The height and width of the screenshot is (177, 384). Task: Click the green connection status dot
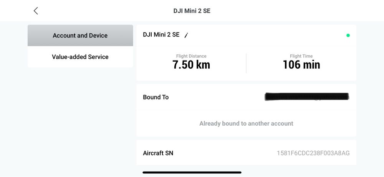pos(348,35)
